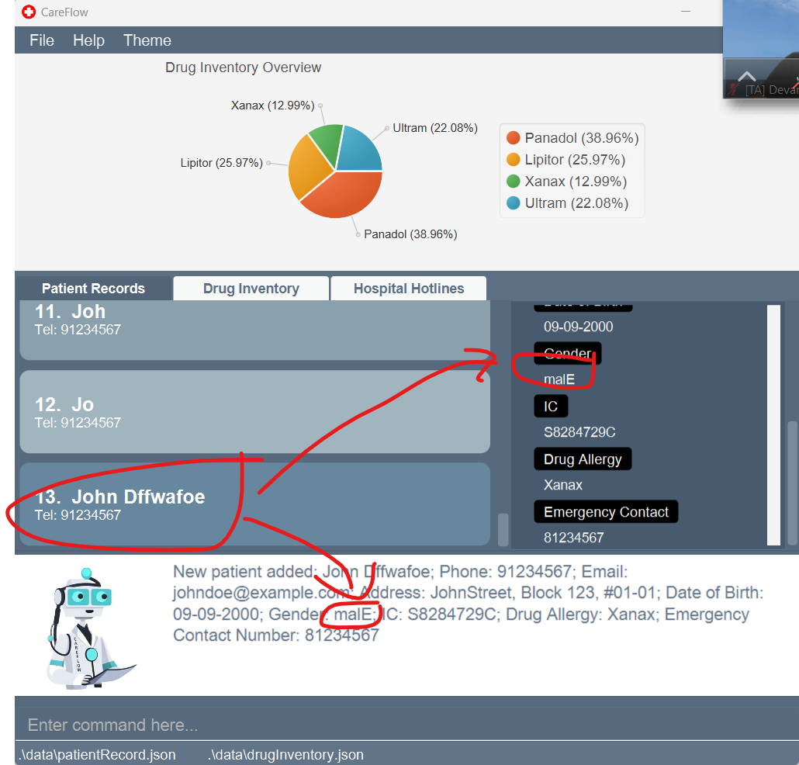Click Panadol orange legend dot
Image resolution: width=799 pixels, height=765 pixels.
tap(513, 137)
